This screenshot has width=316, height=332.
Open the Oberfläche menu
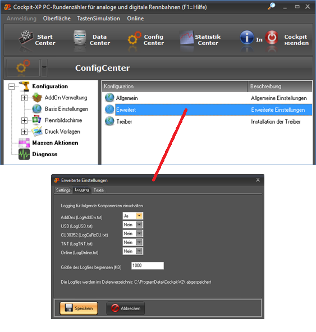(57, 19)
